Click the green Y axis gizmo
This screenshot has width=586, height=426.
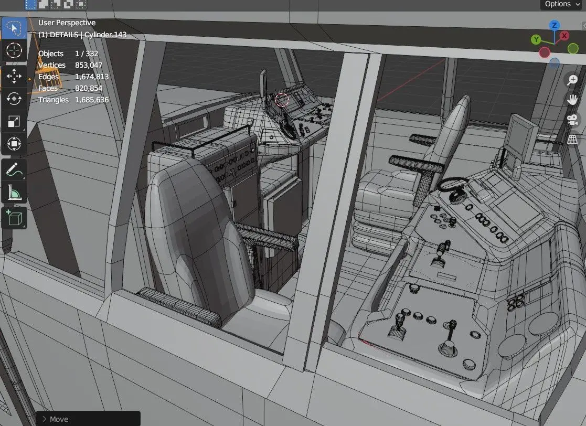pos(536,39)
